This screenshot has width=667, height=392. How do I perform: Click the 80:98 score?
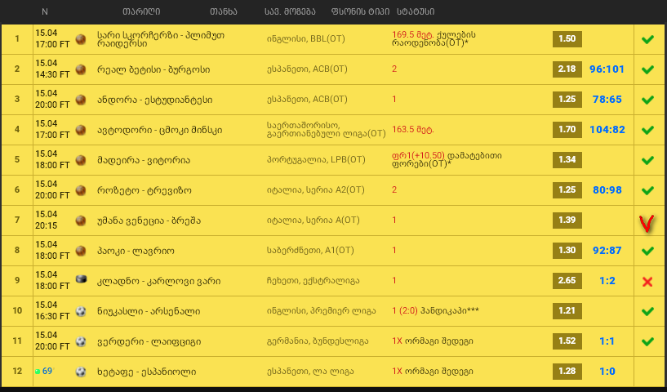click(607, 189)
